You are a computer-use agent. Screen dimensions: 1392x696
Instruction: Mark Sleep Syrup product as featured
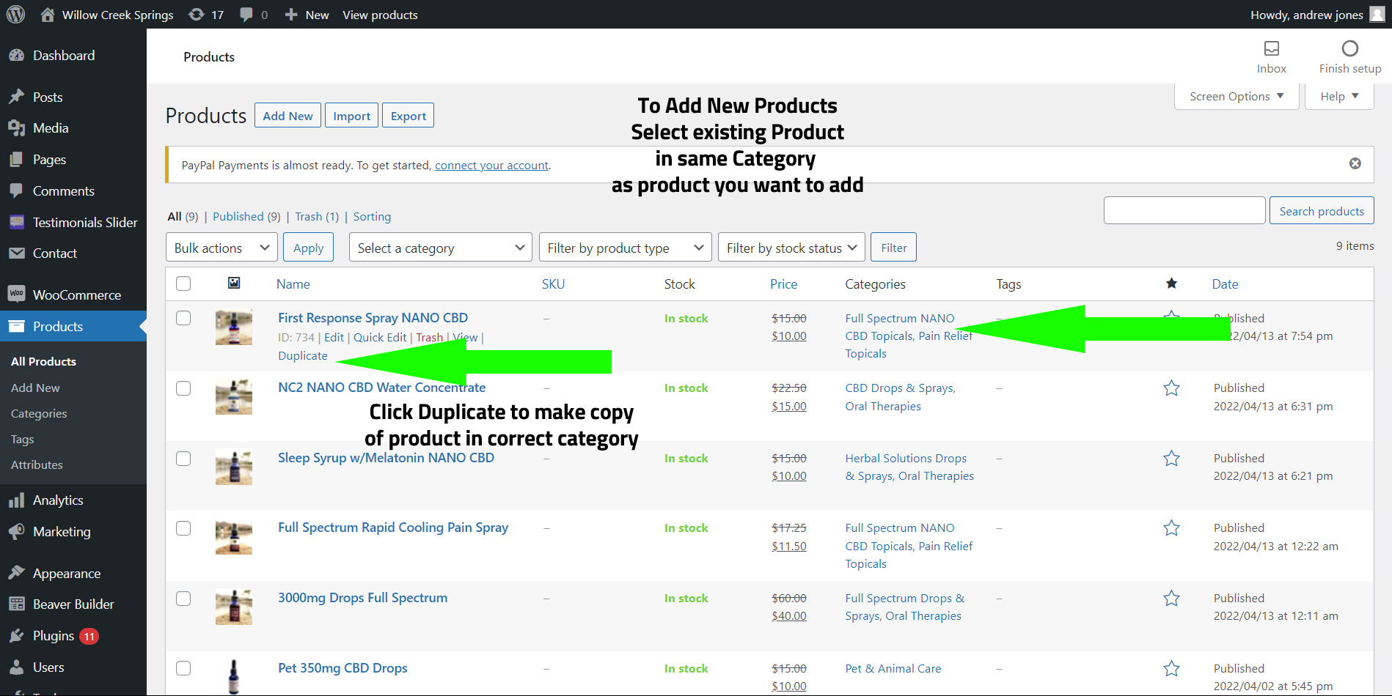(1171, 459)
